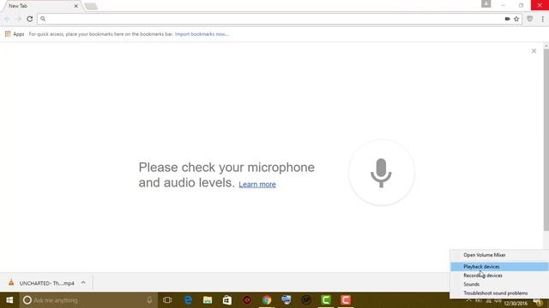Open File Explorer from taskbar
549x308 pixels.
(x=208, y=300)
